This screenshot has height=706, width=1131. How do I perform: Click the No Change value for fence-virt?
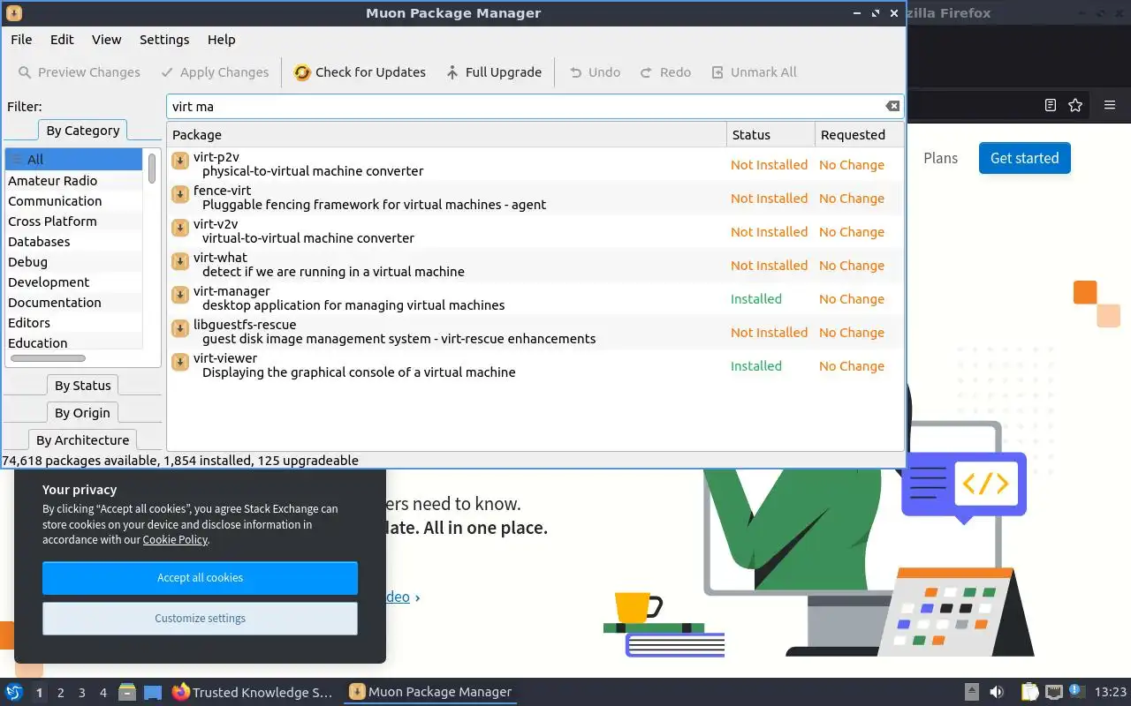pos(852,199)
